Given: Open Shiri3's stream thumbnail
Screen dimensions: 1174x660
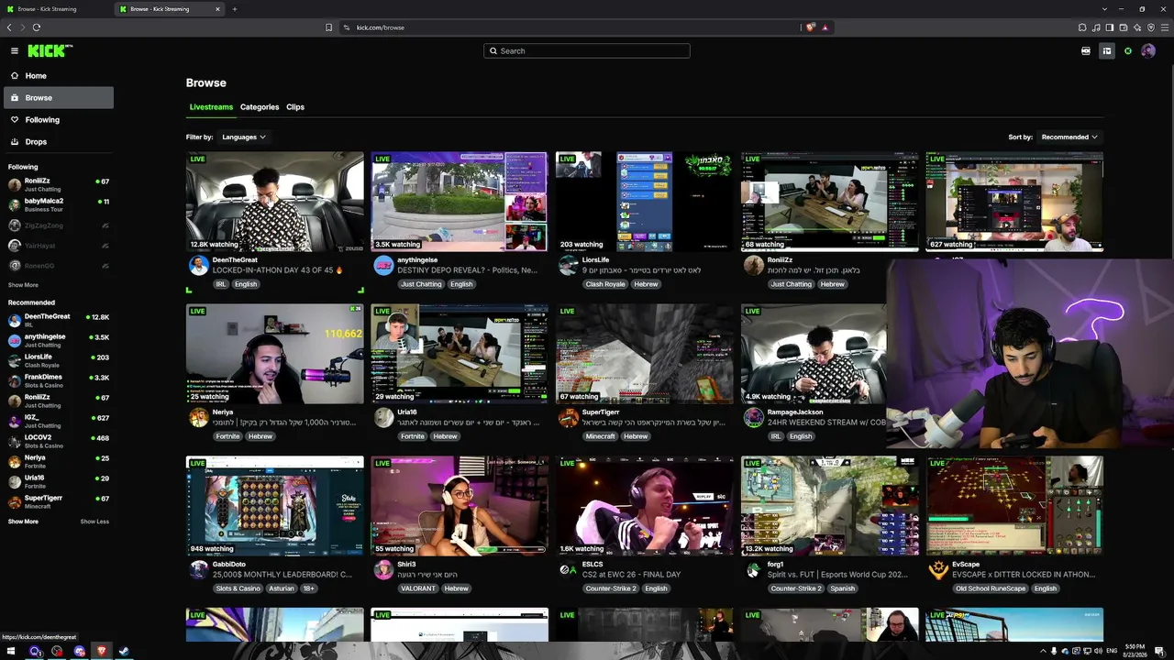Looking at the screenshot, I should 460,506.
